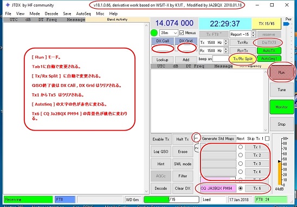Click the Band Activity scrollbar
This screenshot has height=207, width=297.
coord(146,108)
